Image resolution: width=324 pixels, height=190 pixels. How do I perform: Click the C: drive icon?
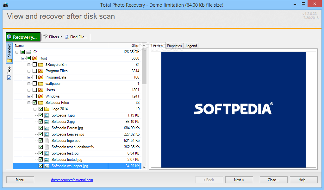point(29,52)
